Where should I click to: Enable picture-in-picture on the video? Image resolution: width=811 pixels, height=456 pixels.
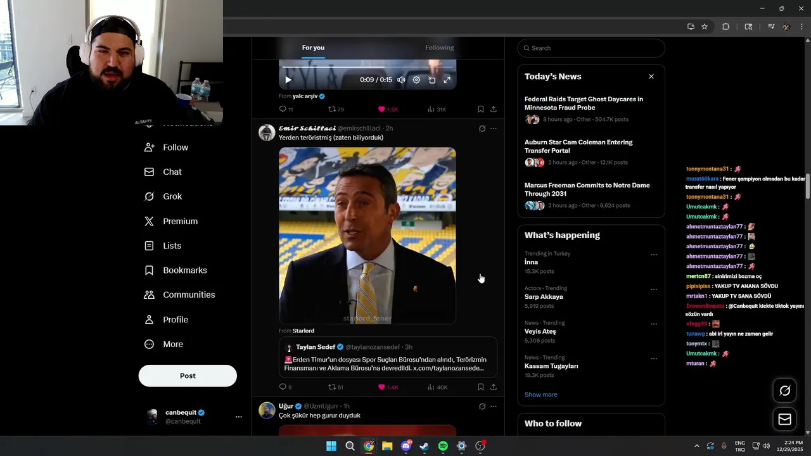[x=431, y=80]
